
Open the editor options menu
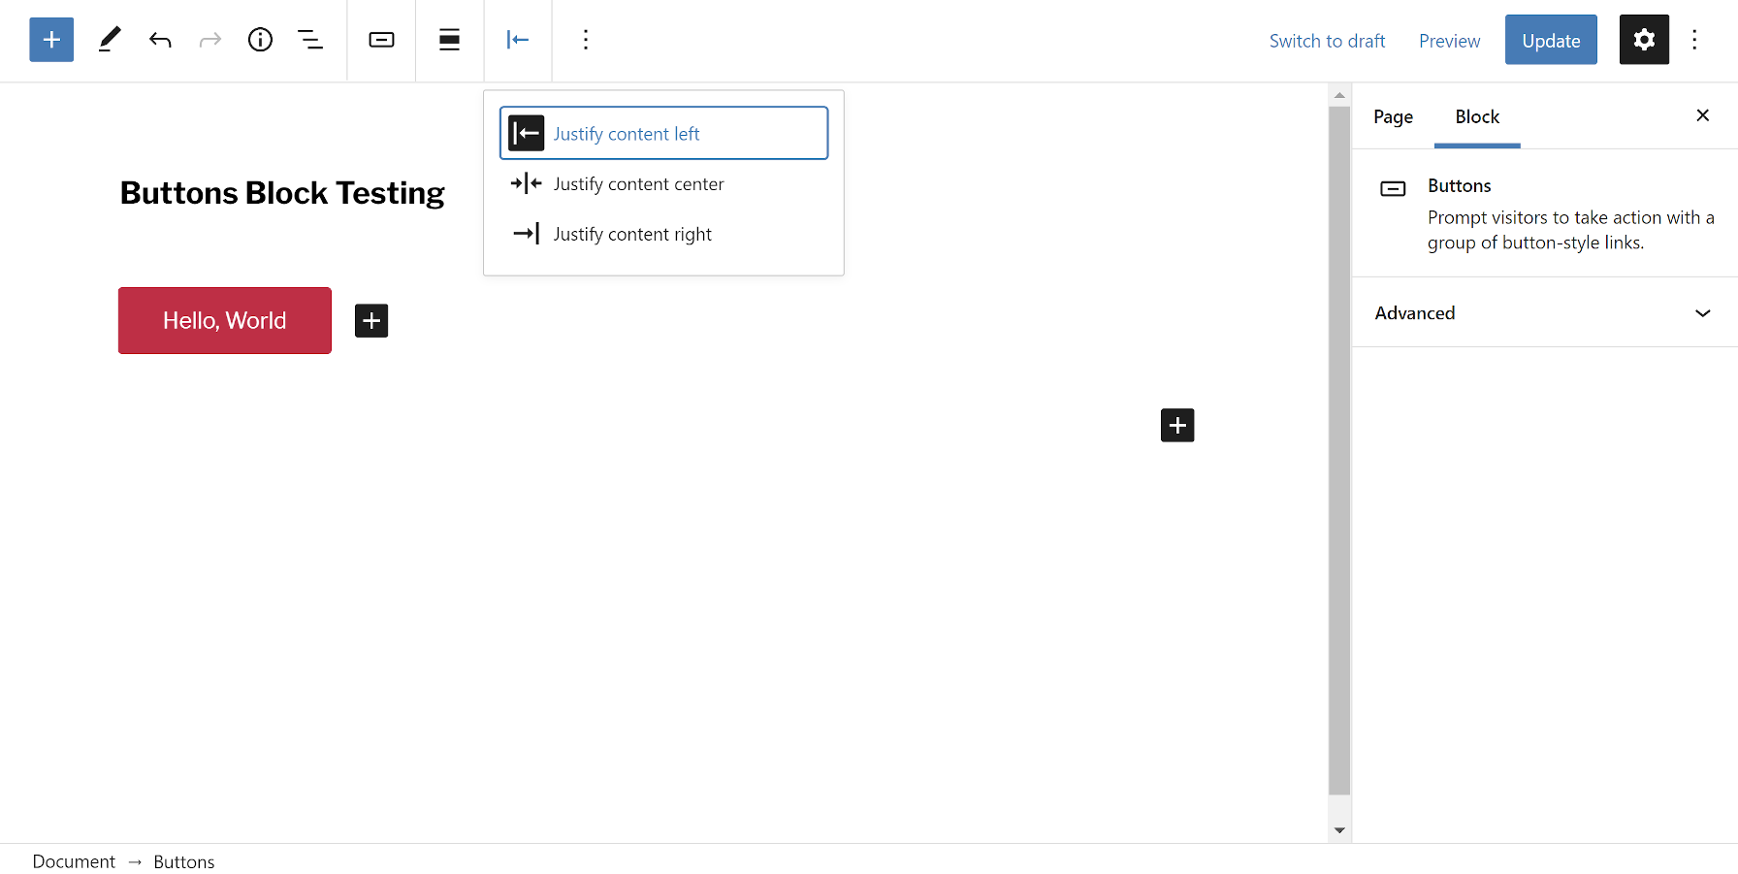pyautogui.click(x=1695, y=40)
